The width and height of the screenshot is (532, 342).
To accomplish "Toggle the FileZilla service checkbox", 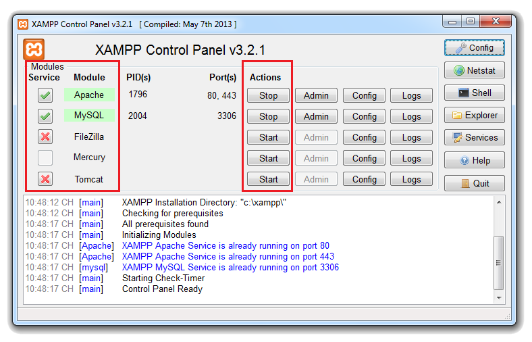I will tap(45, 137).
